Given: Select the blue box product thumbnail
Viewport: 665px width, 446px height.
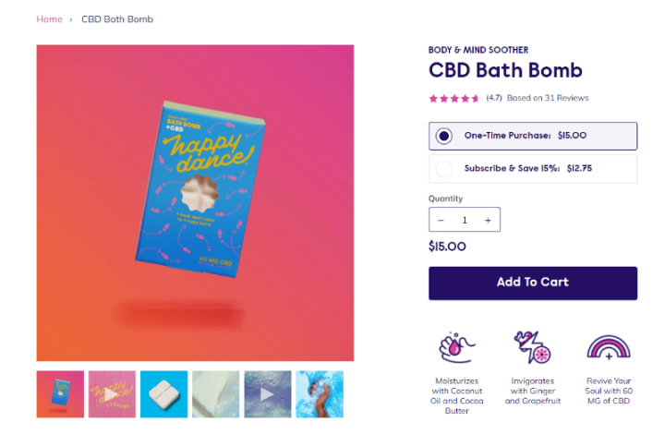Looking at the screenshot, I should click(60, 394).
